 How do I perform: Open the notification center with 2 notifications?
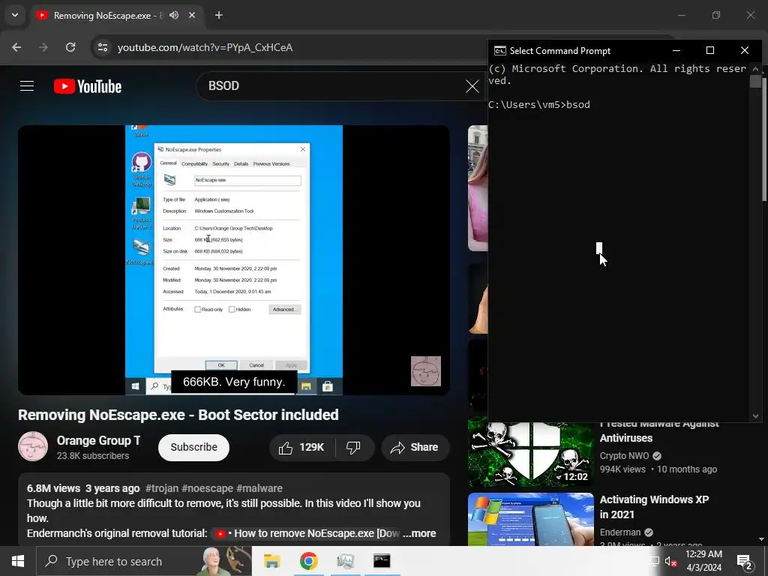coord(745,562)
